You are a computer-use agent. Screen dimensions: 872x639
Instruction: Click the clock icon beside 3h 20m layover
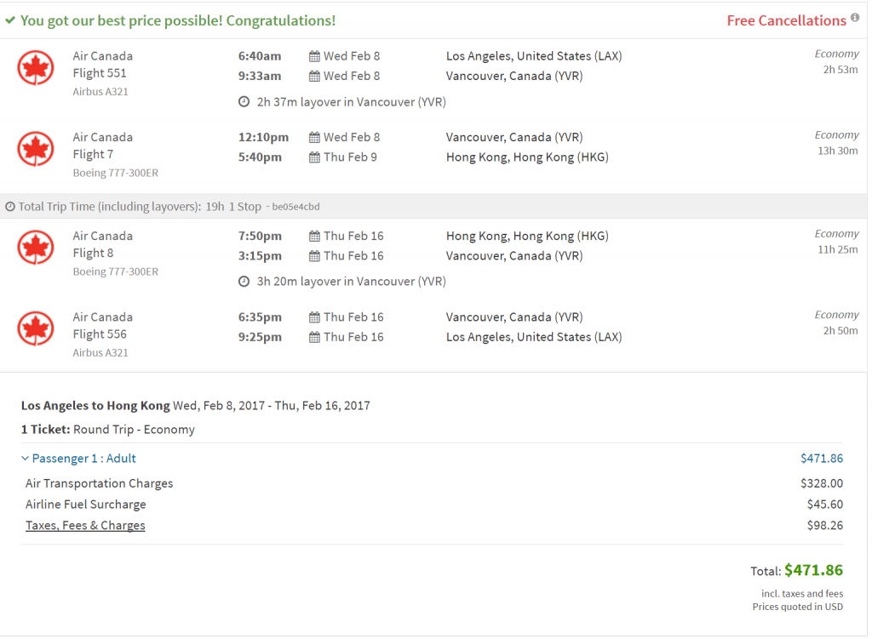tap(244, 282)
